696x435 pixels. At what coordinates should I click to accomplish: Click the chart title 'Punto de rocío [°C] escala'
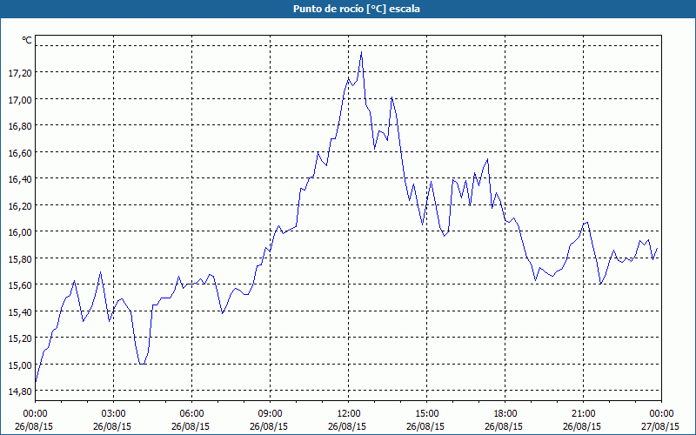point(357,9)
